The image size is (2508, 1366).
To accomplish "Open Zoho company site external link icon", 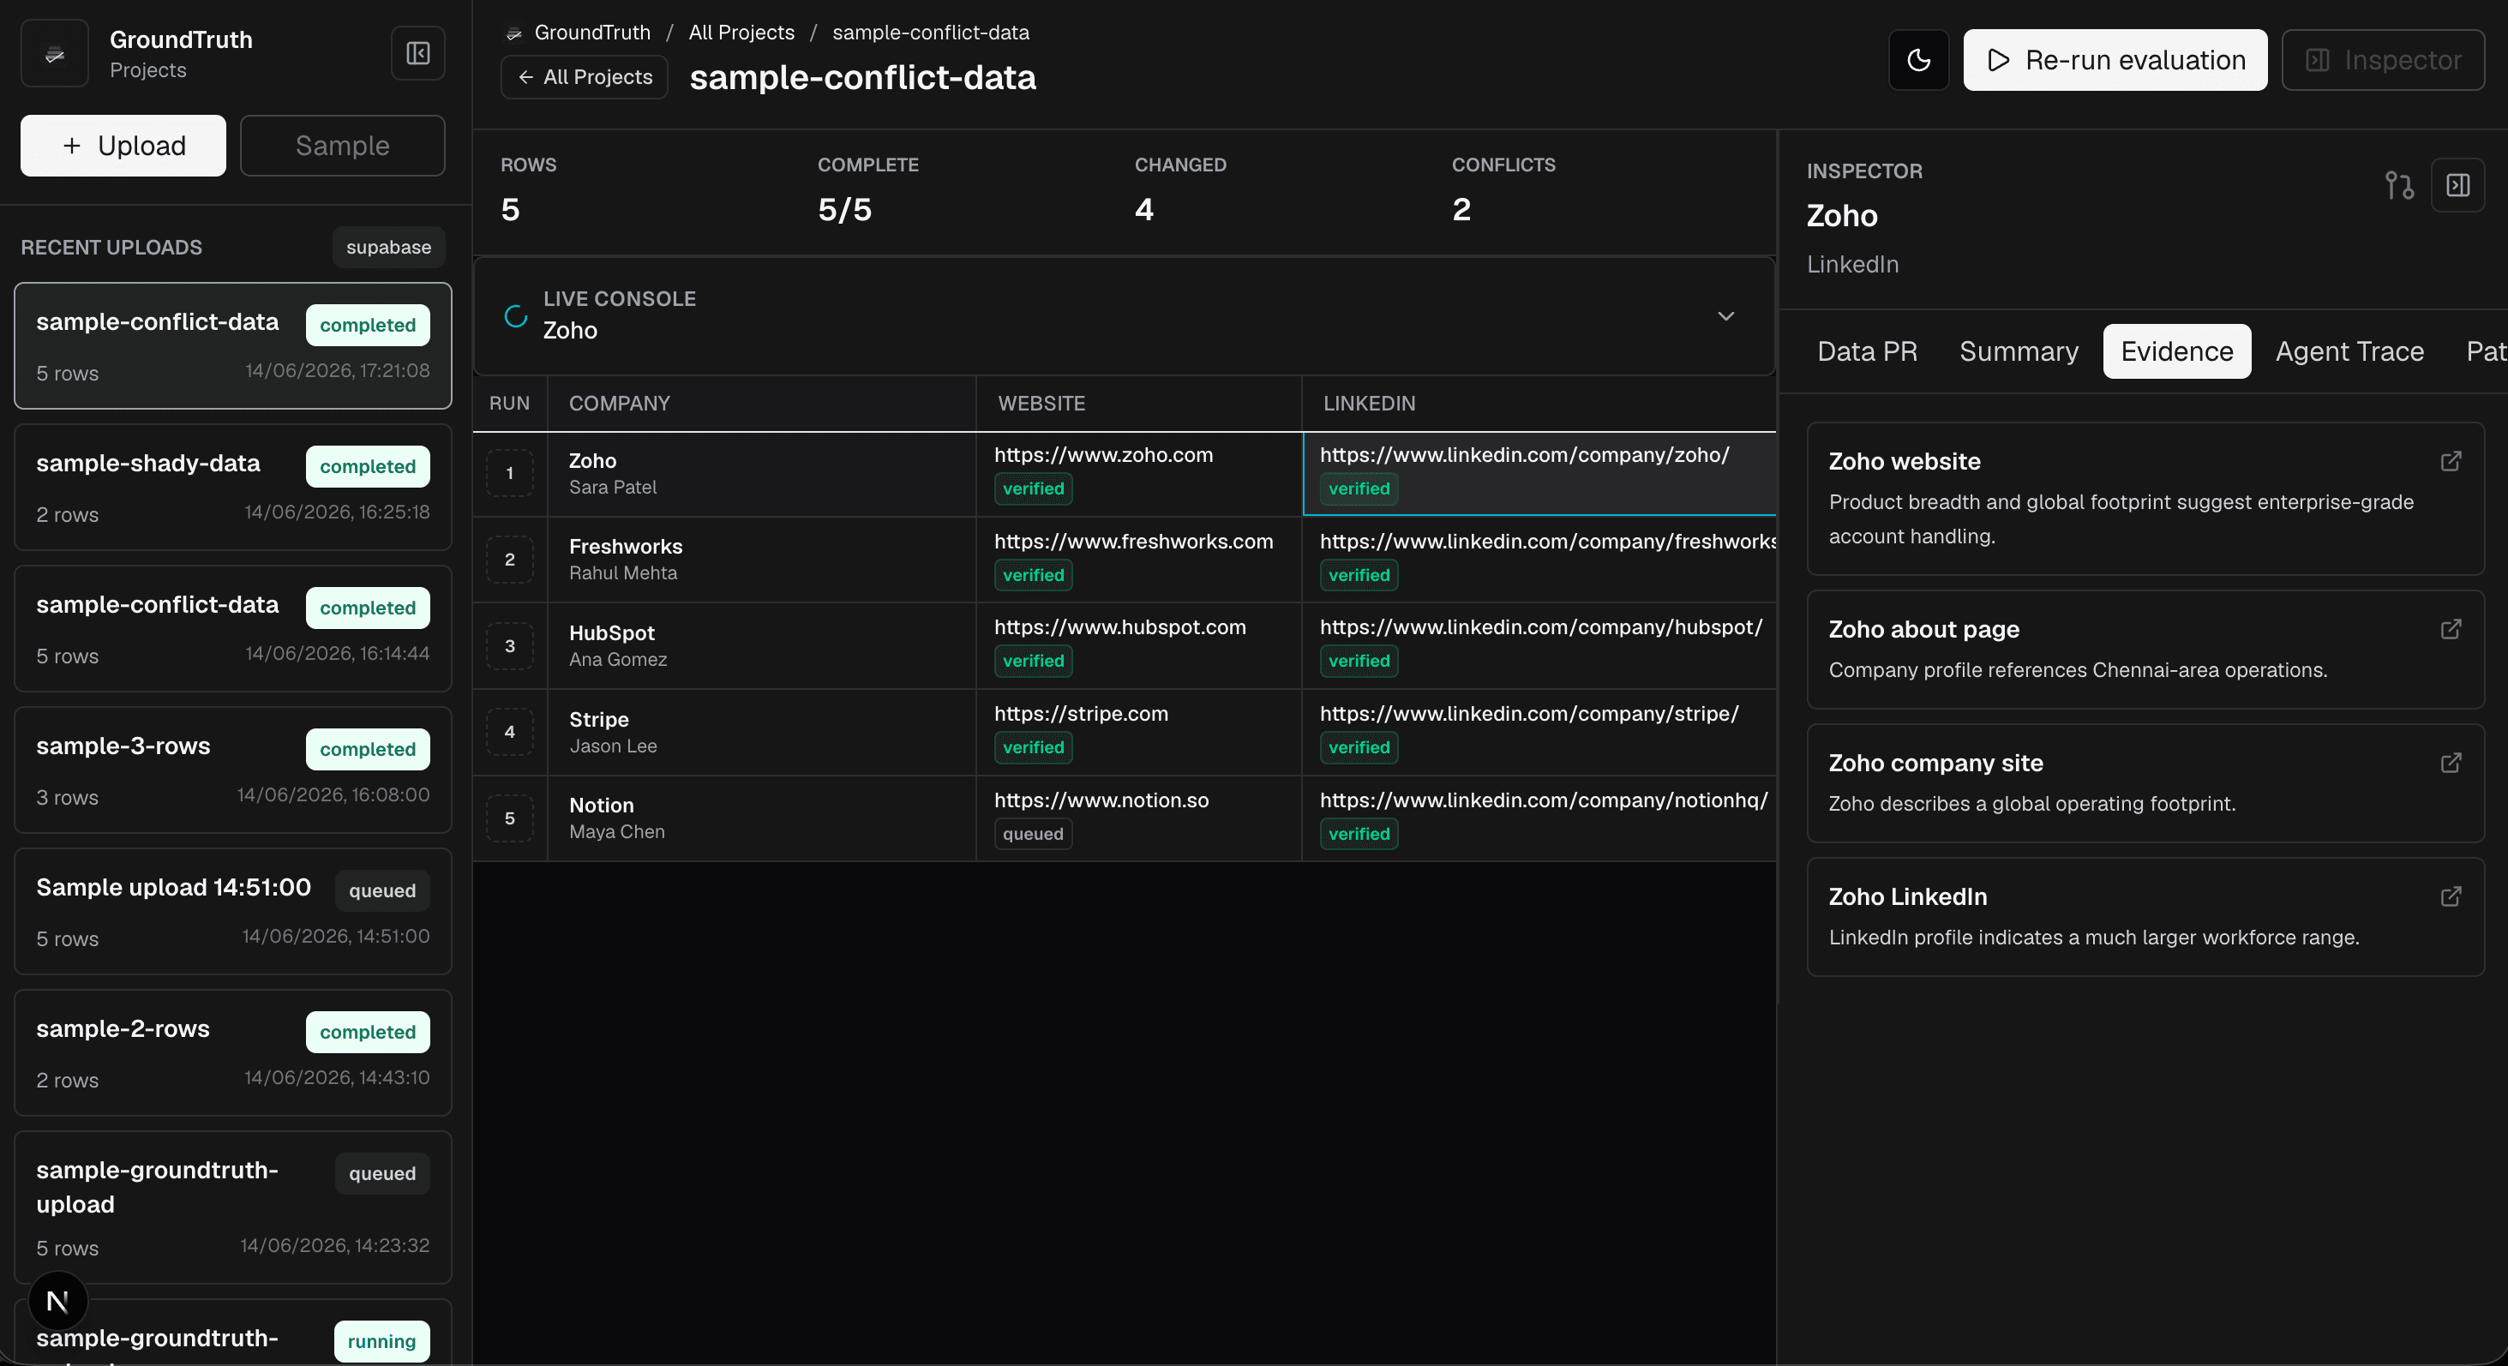I will click(x=2451, y=763).
